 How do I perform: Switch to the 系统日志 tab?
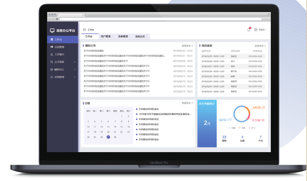(x=140, y=37)
